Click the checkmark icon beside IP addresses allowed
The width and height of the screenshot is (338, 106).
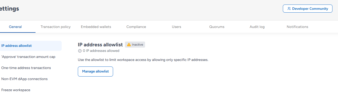pos(80,51)
